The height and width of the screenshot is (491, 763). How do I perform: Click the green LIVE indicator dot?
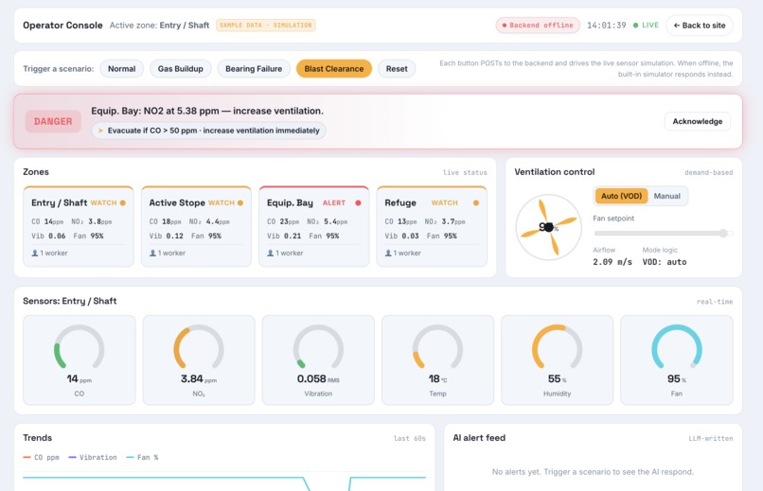635,26
